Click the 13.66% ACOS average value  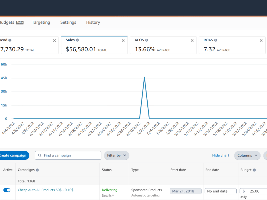point(145,49)
